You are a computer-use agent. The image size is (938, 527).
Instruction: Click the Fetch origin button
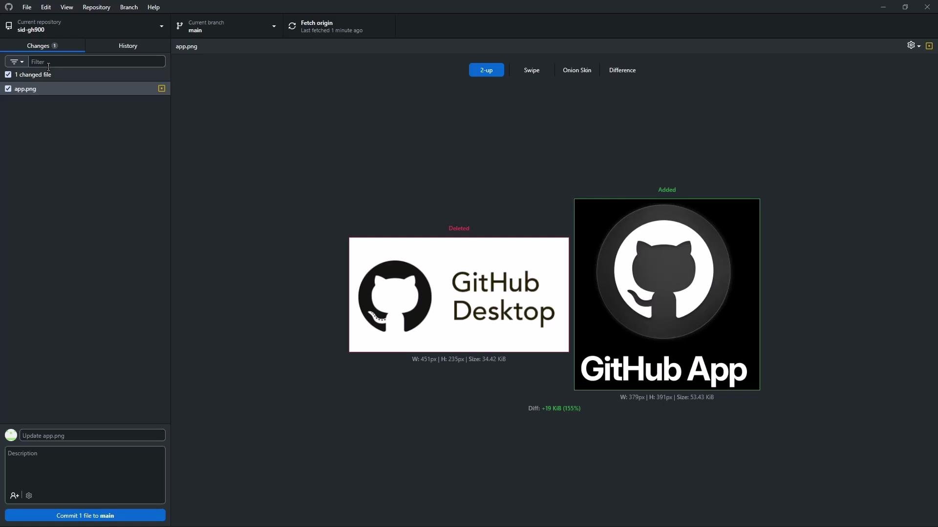339,26
